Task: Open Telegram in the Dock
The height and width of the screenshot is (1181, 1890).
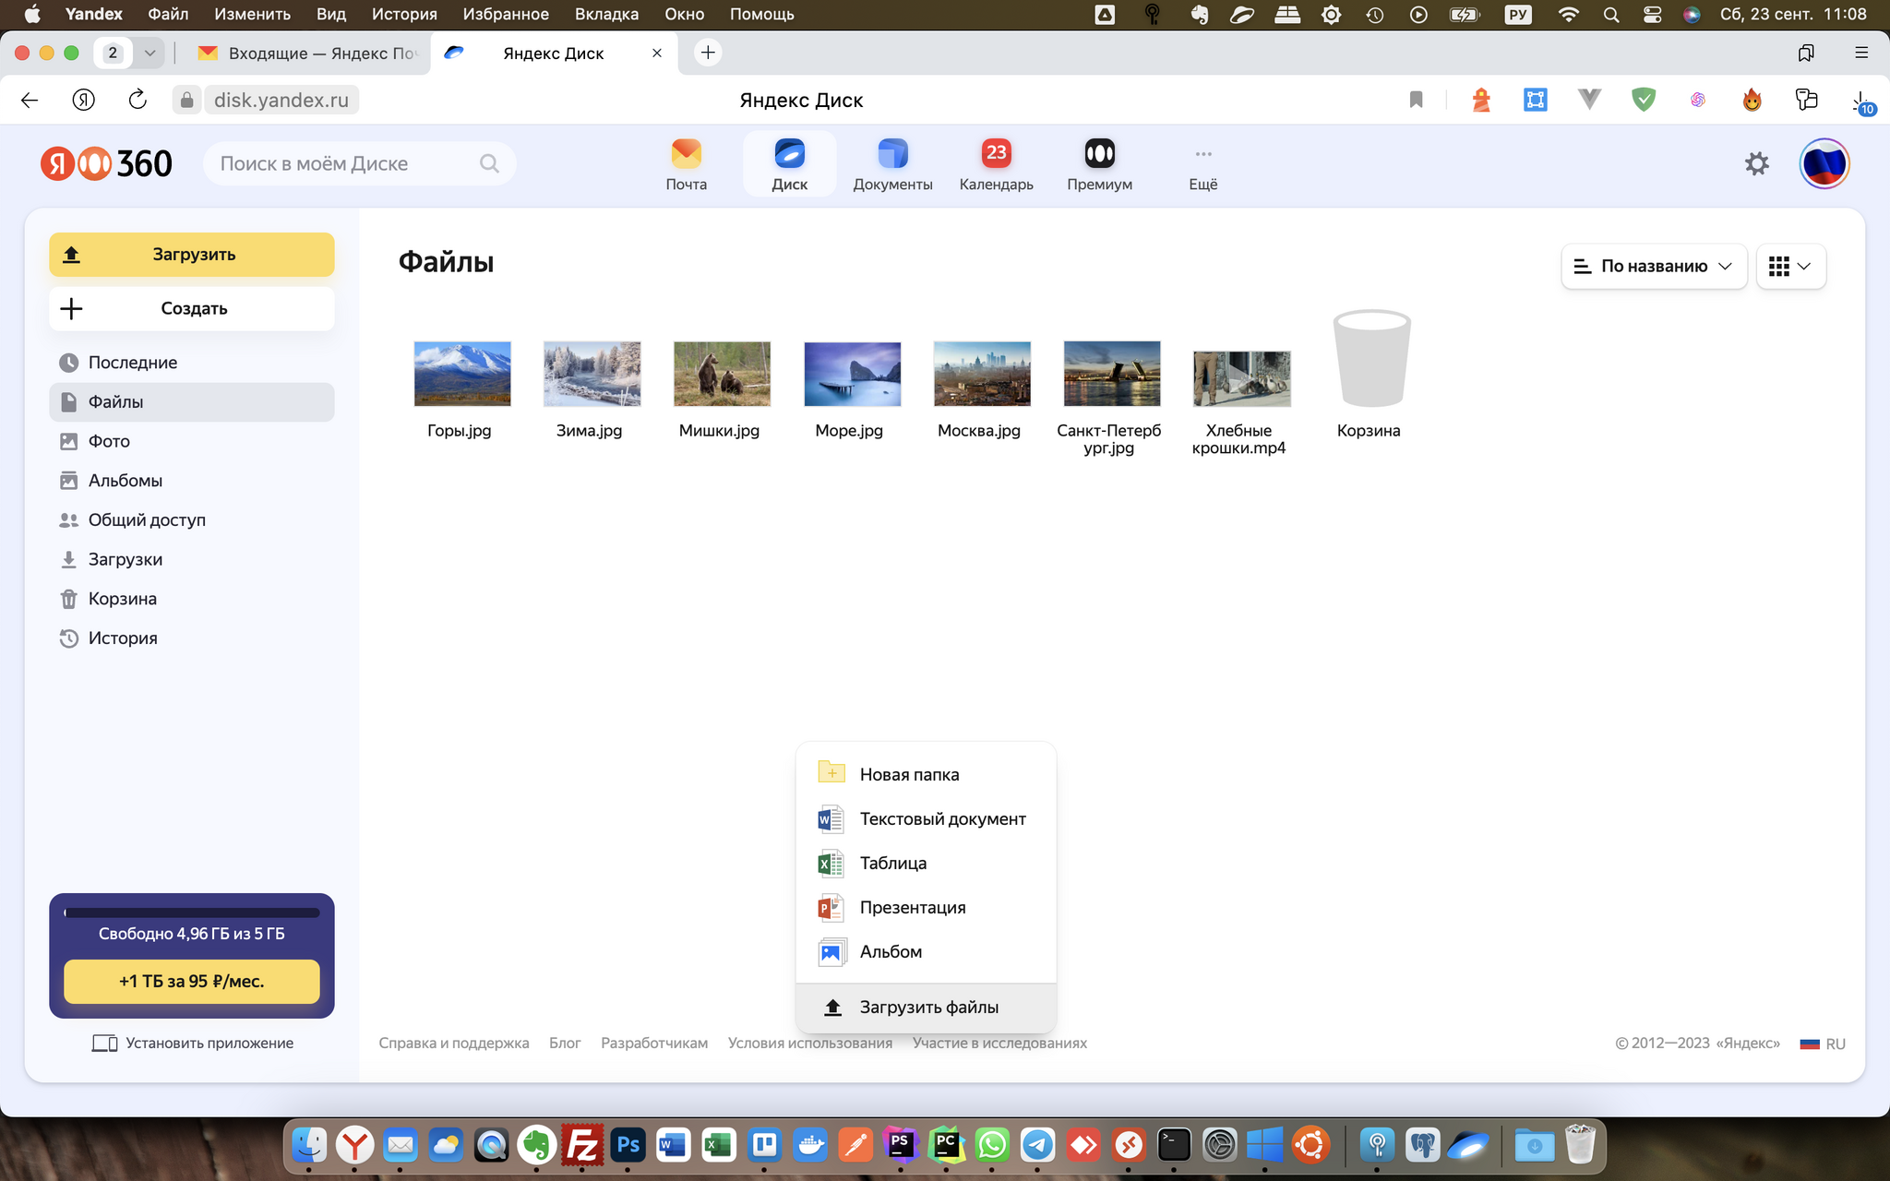Action: 1037,1145
